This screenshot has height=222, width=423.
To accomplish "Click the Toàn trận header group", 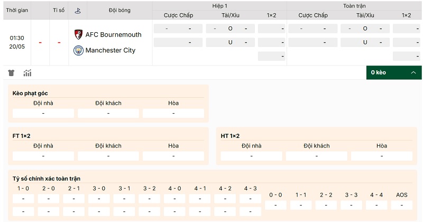I will point(354,6).
